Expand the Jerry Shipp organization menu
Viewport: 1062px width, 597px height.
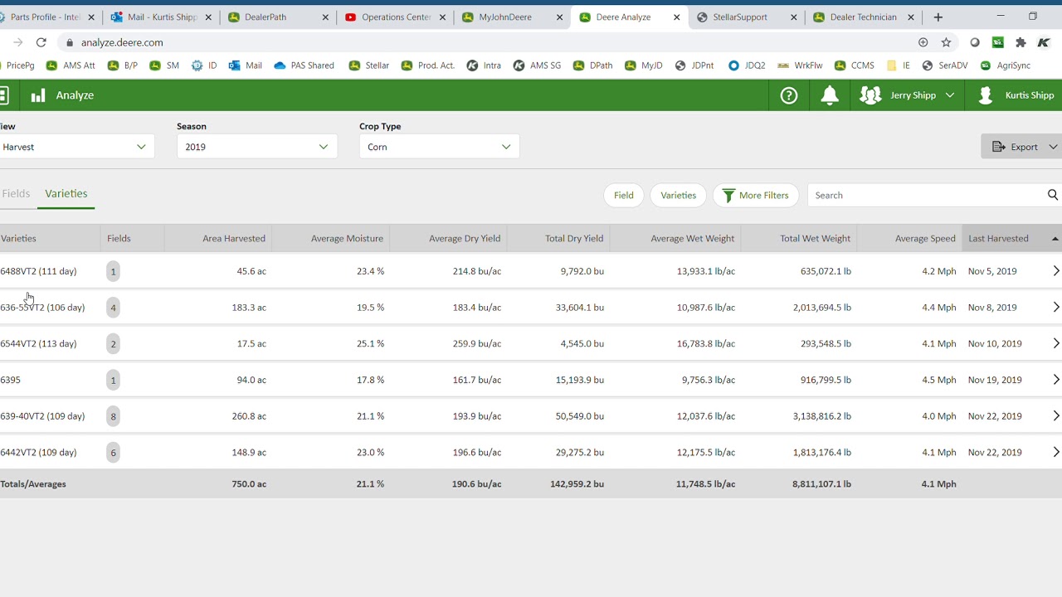tap(949, 95)
